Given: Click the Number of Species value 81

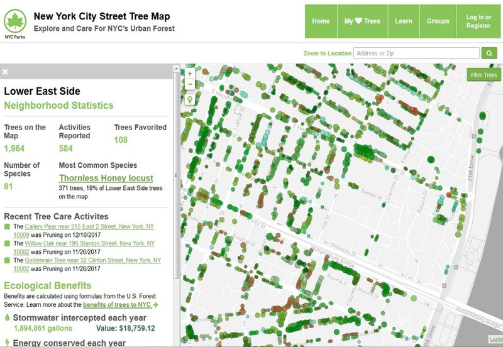Looking at the screenshot, I should (x=8, y=186).
